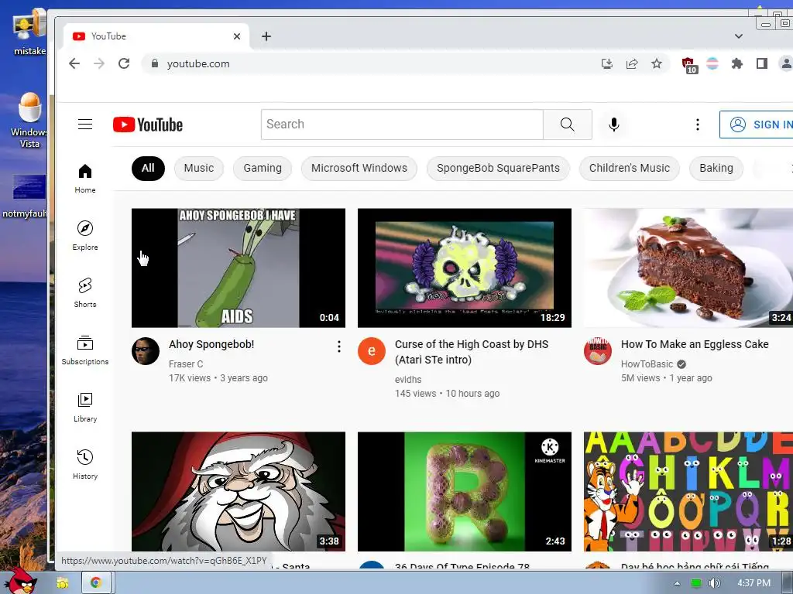The image size is (793, 594).
Task: Click the YouTube logo
Action: 148,125
